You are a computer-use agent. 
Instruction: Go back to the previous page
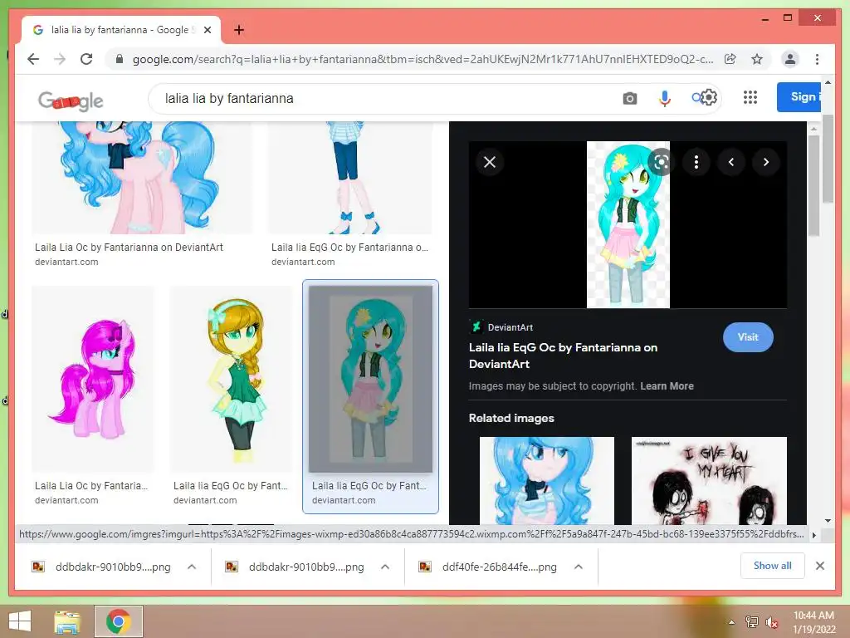(x=33, y=59)
